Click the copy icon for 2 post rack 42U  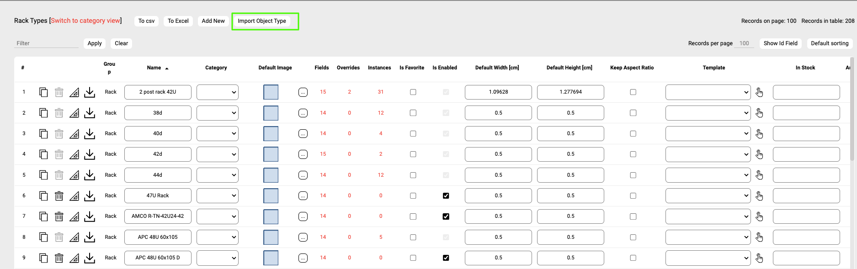coord(43,92)
